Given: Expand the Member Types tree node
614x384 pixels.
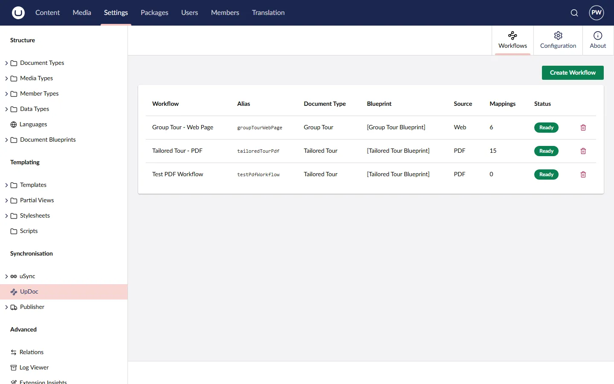Looking at the screenshot, I should click(6, 94).
